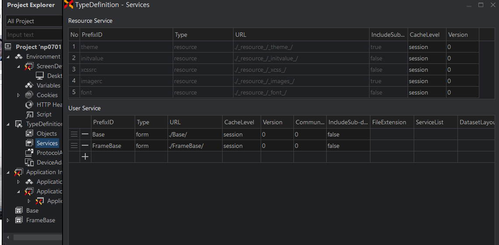Select Script in the Project Explorer tree
The height and width of the screenshot is (245, 499).
tap(44, 114)
